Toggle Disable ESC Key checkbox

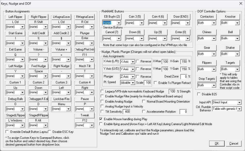pos(50,132)
